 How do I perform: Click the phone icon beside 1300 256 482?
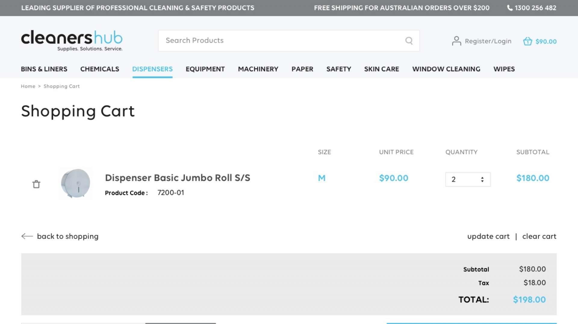click(510, 8)
